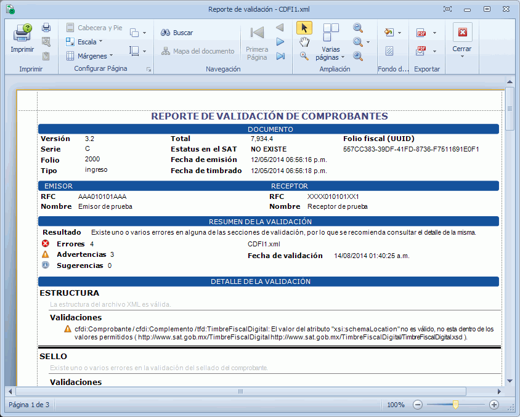
Task: Click the quick print icon
Action: click(x=46, y=28)
